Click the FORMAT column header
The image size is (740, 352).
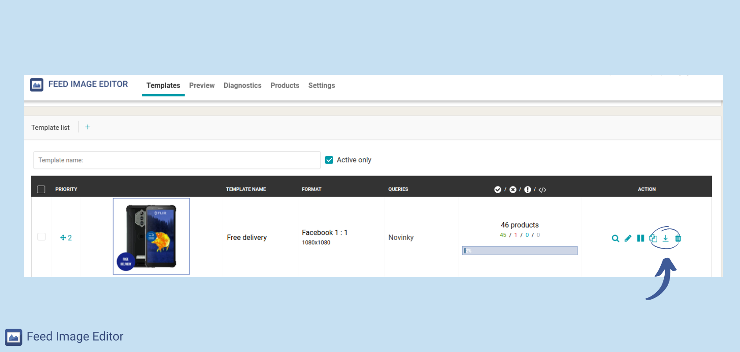pos(311,189)
